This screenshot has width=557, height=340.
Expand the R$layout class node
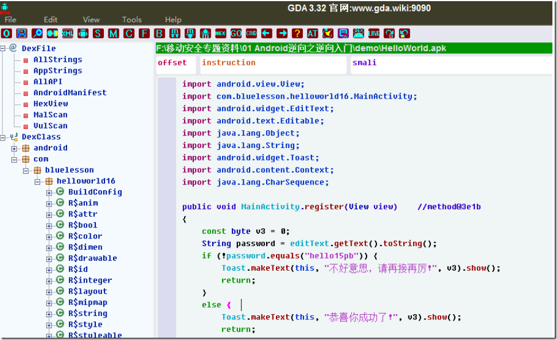coord(49,292)
